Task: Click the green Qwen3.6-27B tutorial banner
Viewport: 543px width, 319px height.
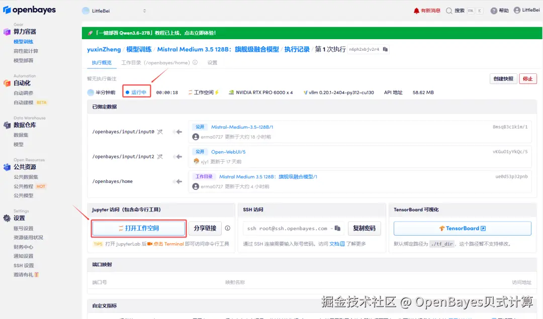Action: point(312,33)
